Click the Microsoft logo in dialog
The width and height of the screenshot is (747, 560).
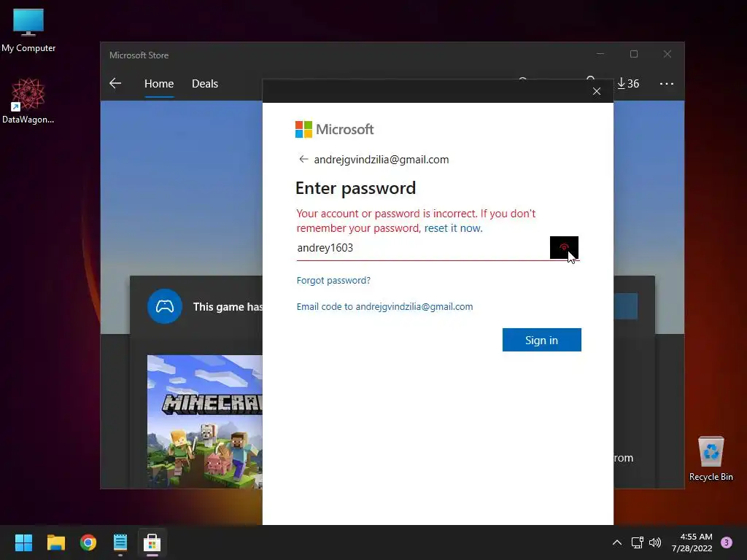(334, 129)
